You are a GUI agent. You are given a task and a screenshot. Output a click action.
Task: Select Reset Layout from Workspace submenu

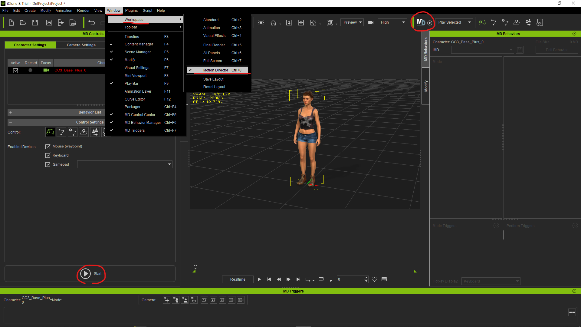point(214,87)
